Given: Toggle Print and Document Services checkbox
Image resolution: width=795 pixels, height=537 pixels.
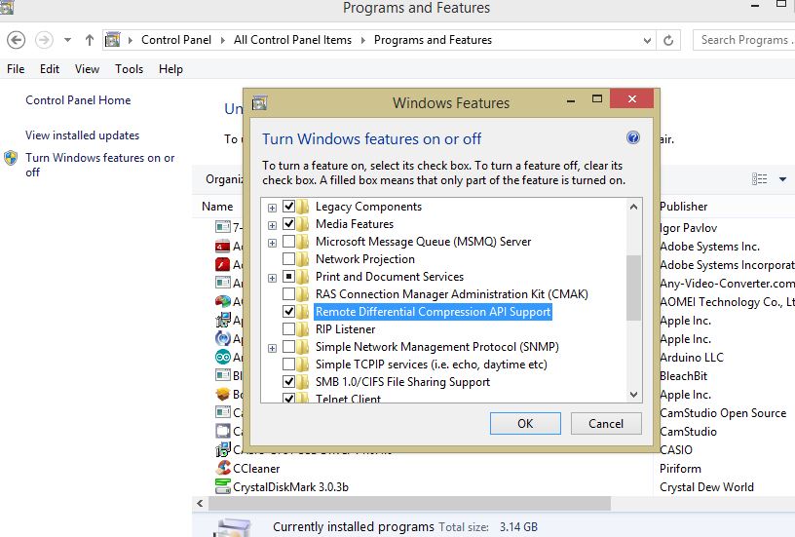Looking at the screenshot, I should (x=289, y=277).
